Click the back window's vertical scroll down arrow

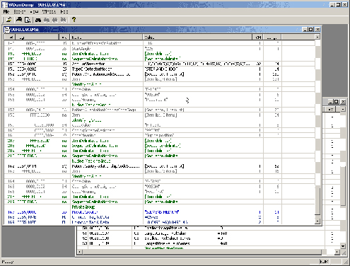[343, 246]
